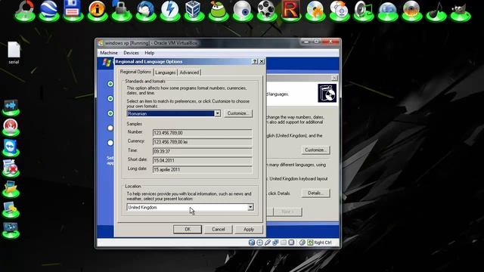484x272 pixels.
Task: Click VirtualBox USB status icon
Action: (268, 243)
